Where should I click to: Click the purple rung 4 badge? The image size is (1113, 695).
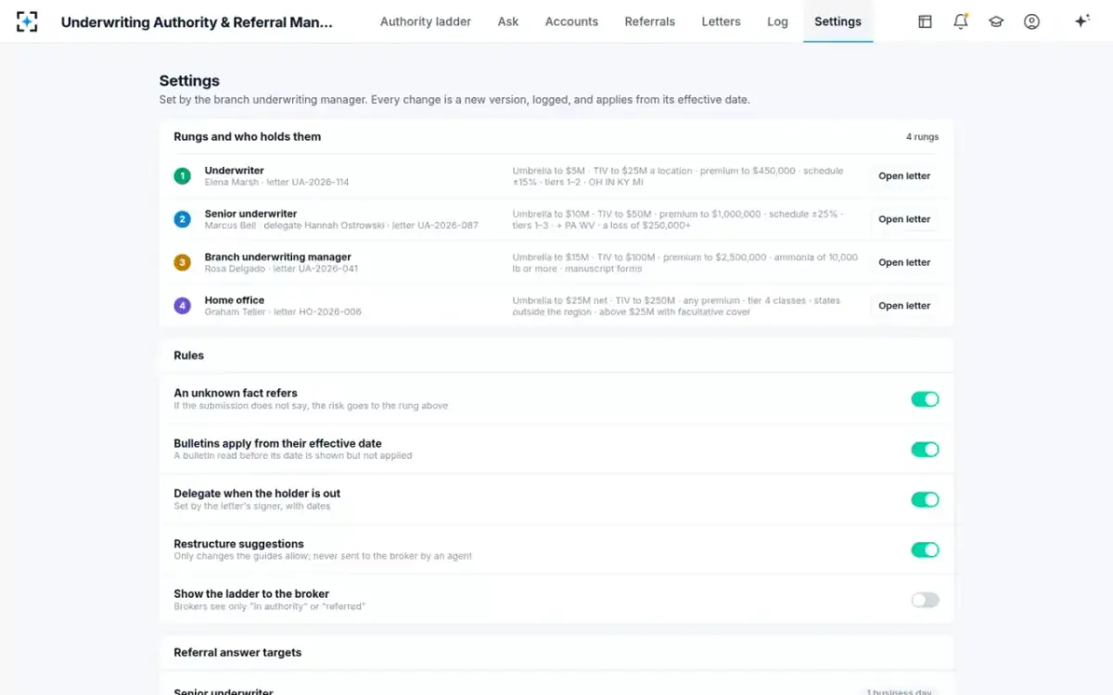click(x=183, y=306)
